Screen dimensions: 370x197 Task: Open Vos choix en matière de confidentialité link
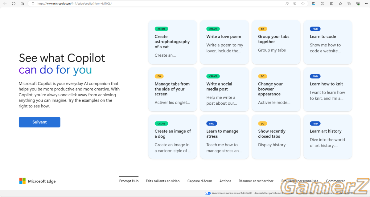coord(232,193)
